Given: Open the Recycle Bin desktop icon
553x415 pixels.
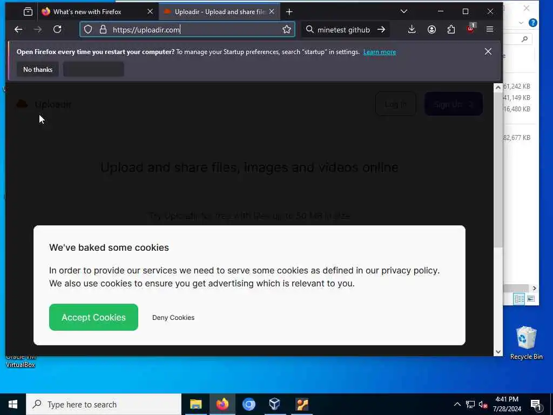Looking at the screenshot, I should (x=526, y=342).
